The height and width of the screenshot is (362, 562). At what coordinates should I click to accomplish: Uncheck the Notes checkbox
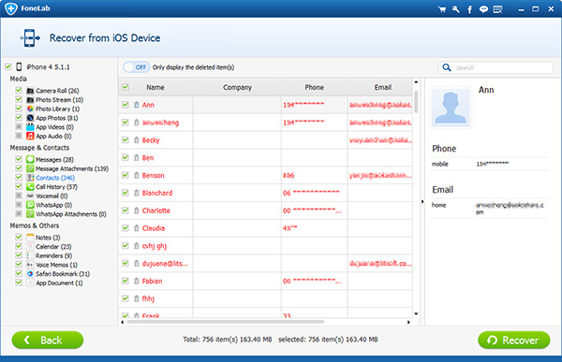click(x=19, y=237)
